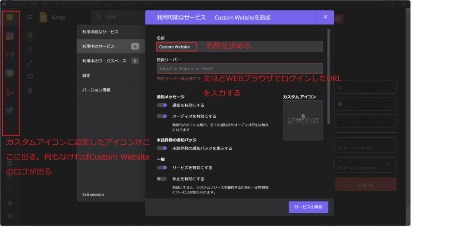Image resolution: width=465 pixels, height=236 pixels.
Task: Click the search magnifier icon in Keep
Action: (99, 17)
